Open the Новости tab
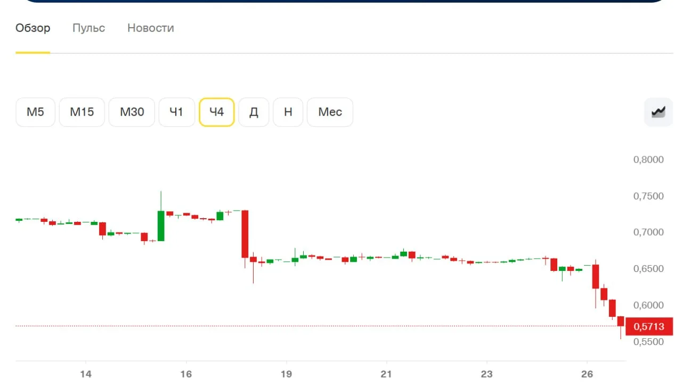The width and height of the screenshot is (682, 392). [151, 28]
